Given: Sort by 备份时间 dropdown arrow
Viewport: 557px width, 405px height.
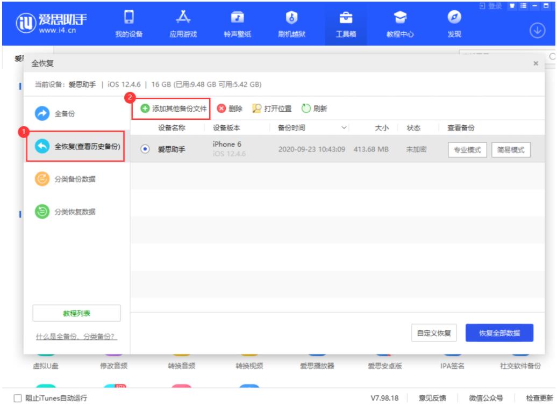Looking at the screenshot, I should coord(344,128).
